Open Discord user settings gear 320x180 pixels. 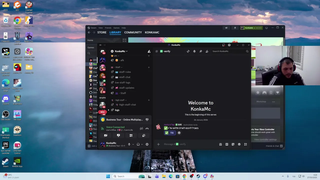(x=147, y=144)
